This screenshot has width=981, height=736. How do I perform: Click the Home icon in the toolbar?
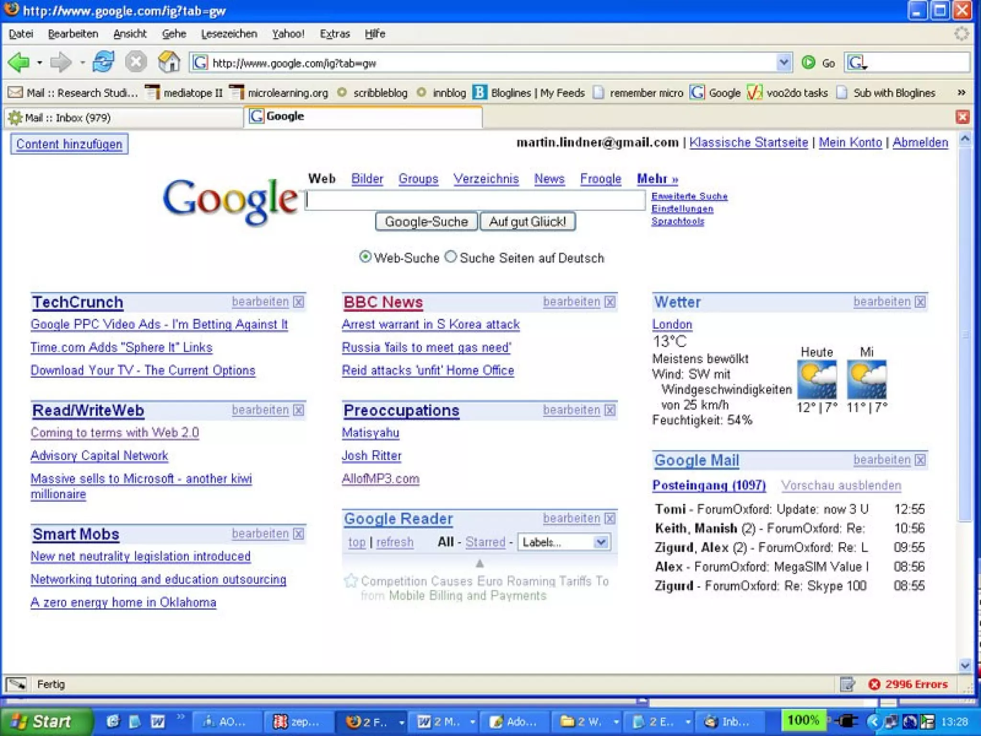point(169,62)
